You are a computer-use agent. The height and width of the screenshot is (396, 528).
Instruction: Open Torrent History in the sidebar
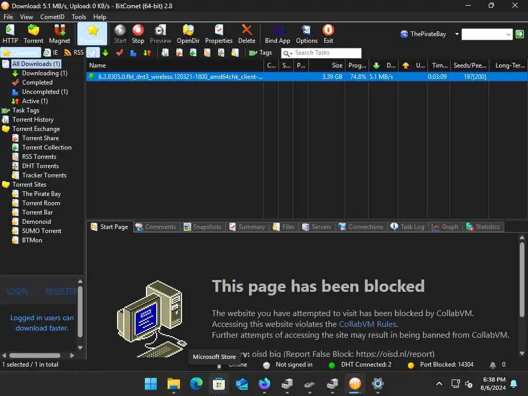pos(32,120)
